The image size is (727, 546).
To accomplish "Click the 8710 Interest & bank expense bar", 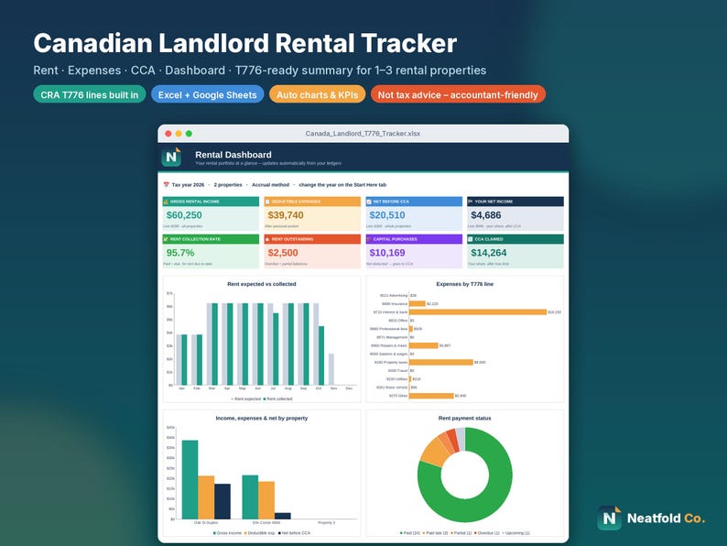I will coord(478,312).
